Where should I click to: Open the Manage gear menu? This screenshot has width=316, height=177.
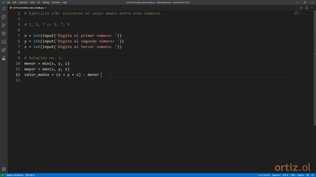pos(4,169)
